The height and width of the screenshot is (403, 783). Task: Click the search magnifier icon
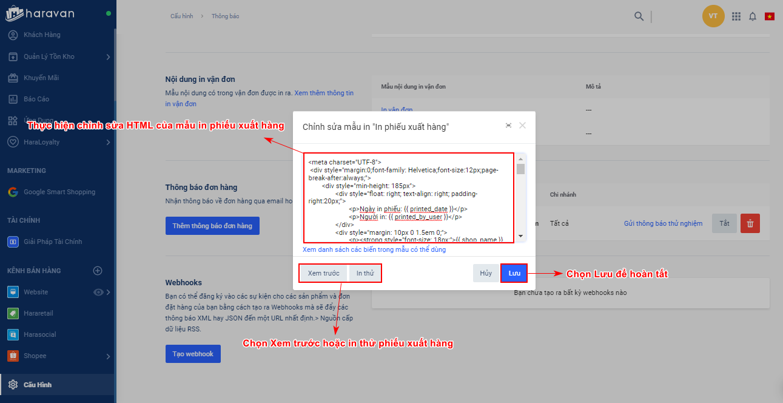(x=639, y=16)
